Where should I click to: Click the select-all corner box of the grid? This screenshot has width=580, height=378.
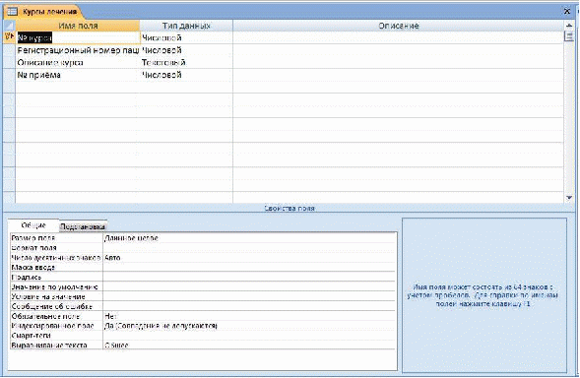click(9, 26)
